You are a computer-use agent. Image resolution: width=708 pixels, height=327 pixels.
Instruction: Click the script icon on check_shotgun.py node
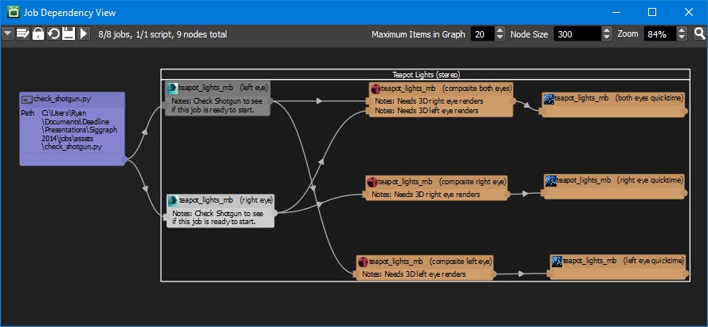[x=27, y=98]
